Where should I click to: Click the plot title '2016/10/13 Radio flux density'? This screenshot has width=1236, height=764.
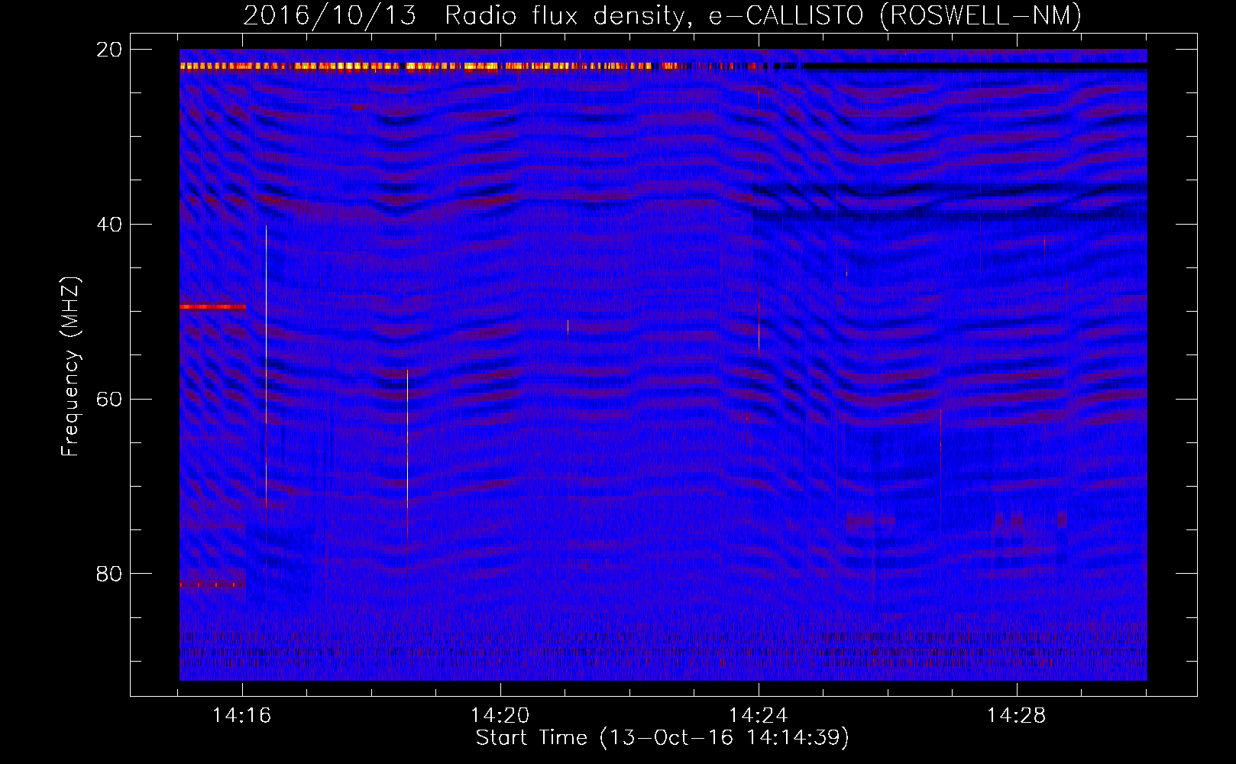click(x=662, y=15)
